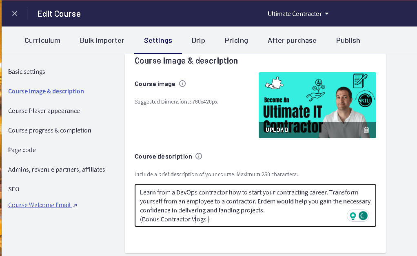Go to the Drip tab
This screenshot has height=256, width=417.
[x=198, y=40]
